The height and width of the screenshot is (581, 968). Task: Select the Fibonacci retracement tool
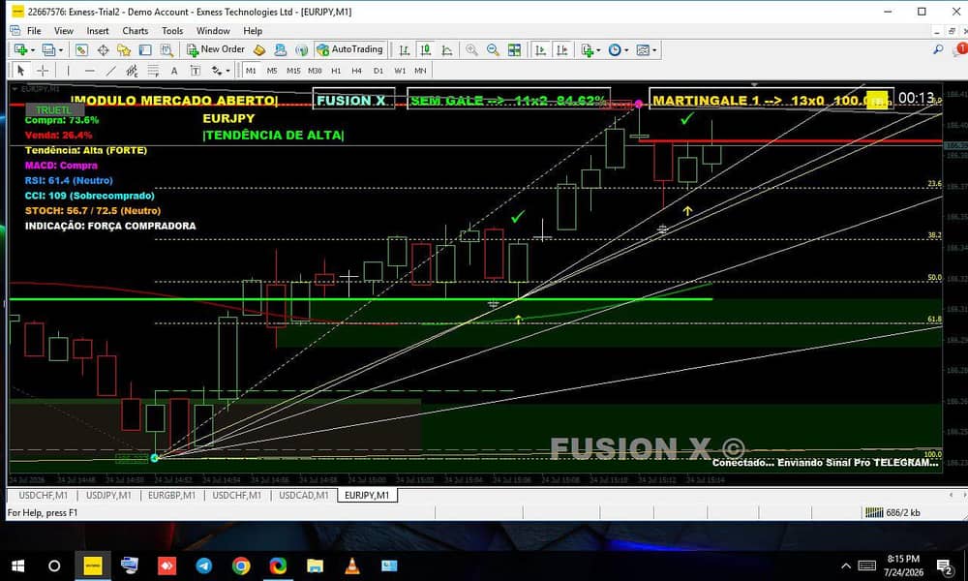153,71
